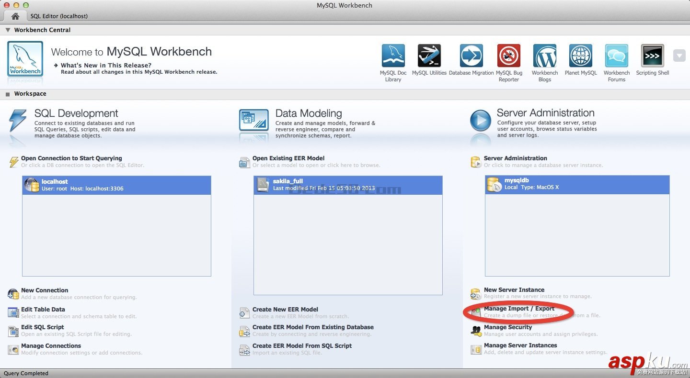Click the New Server Instance icon

[x=476, y=293]
